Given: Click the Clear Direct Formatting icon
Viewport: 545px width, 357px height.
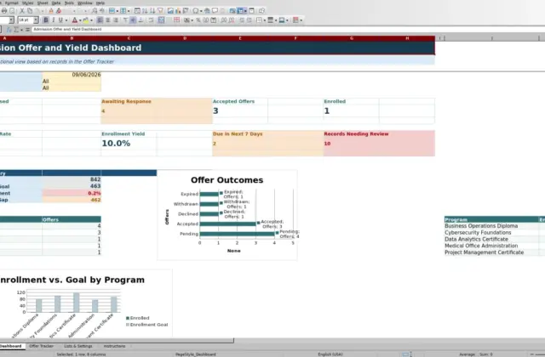Looking at the screenshot, I should [x=59, y=11].
